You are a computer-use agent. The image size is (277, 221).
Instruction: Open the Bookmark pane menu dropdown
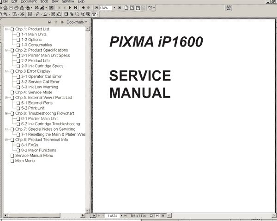tap(77, 22)
